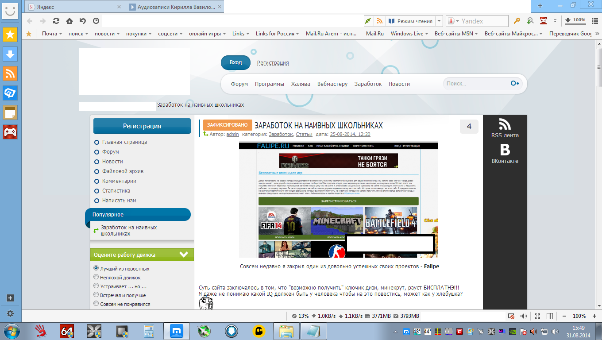Mute browser sound in status bar
Image resolution: width=602 pixels, height=340 pixels.
[x=524, y=316]
